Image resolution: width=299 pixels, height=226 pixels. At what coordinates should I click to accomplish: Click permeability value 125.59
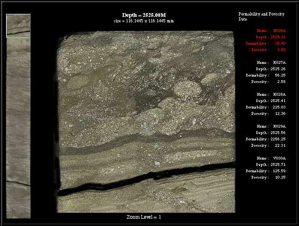(x=279, y=171)
